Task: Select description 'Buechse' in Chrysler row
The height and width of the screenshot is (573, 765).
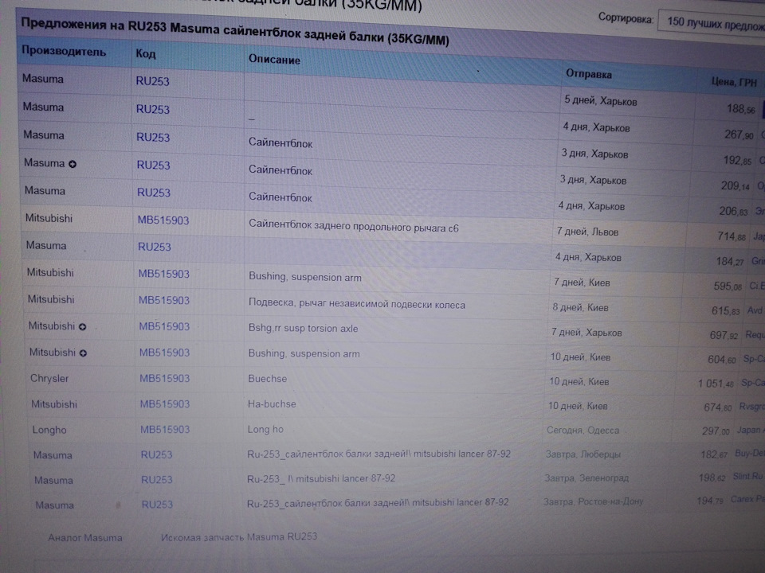Action: [268, 379]
